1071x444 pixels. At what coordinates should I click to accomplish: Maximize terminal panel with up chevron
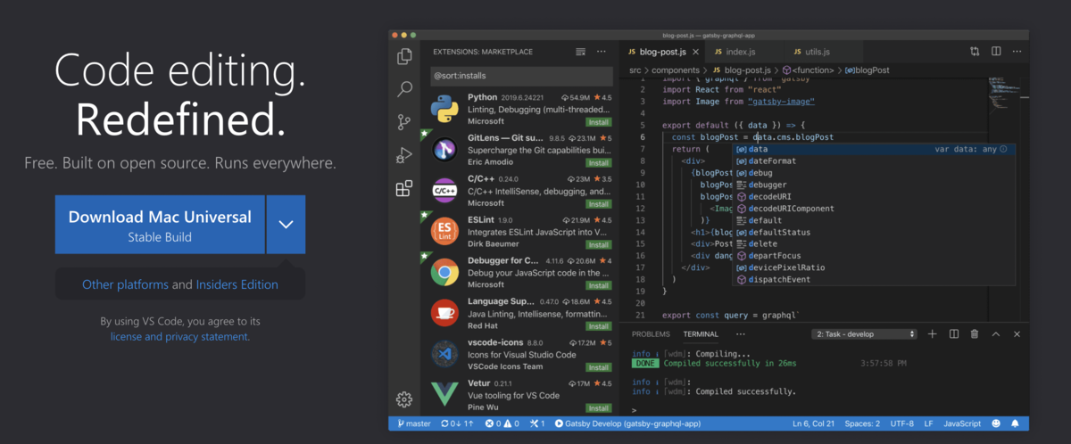click(x=995, y=333)
